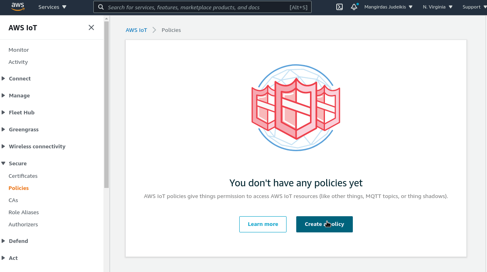Image resolution: width=487 pixels, height=272 pixels.
Task: Open the Support dropdown menu
Action: tap(474, 7)
